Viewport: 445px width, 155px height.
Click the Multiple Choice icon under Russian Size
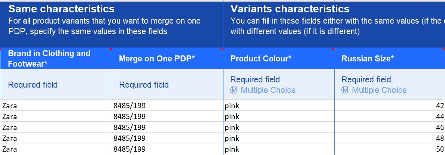pos(345,90)
